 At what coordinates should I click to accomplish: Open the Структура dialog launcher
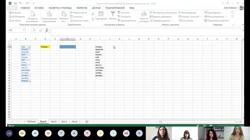coord(233,25)
